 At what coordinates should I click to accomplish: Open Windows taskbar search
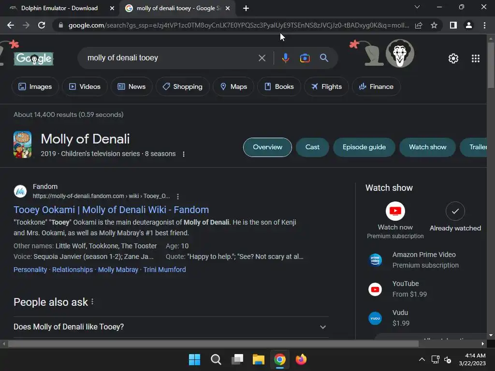[216, 359]
